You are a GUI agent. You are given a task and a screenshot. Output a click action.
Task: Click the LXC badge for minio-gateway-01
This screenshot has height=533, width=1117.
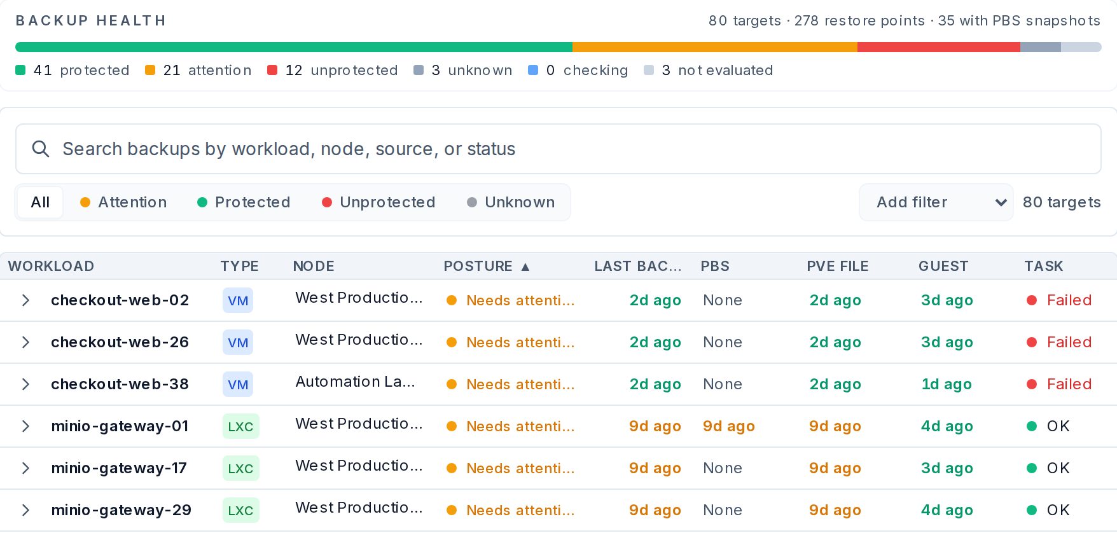(x=240, y=426)
